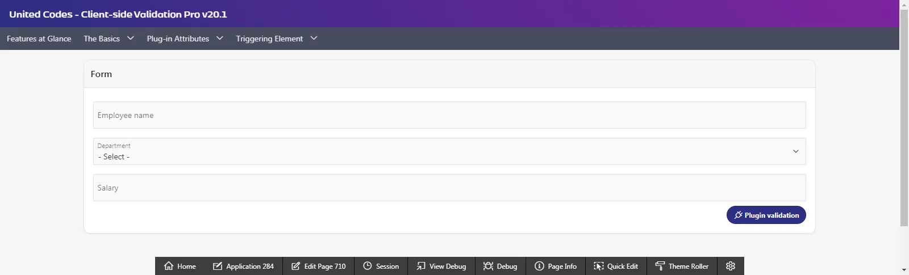Open the Department select list
Viewport: 909px width, 275px height.
[449, 151]
